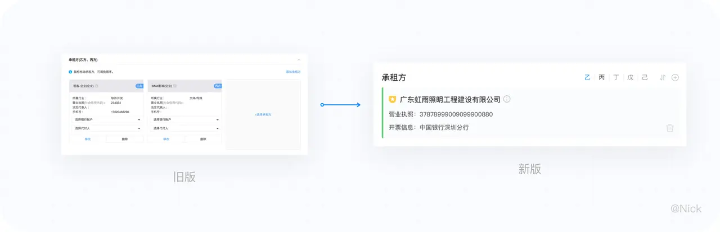Switch to the 己 tenant tab
Screen dimensions: 720x232
coord(645,77)
